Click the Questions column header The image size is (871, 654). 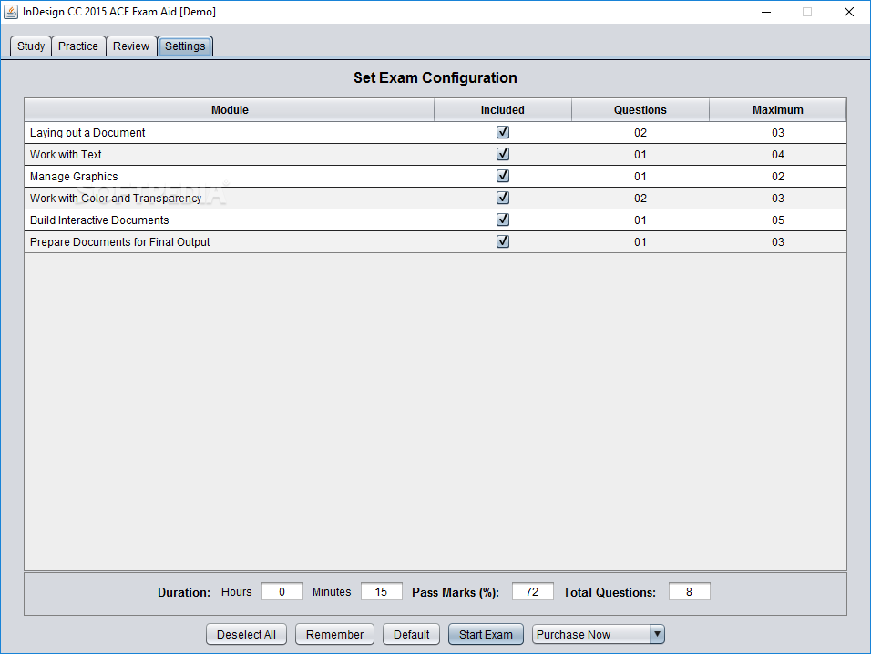pos(640,110)
